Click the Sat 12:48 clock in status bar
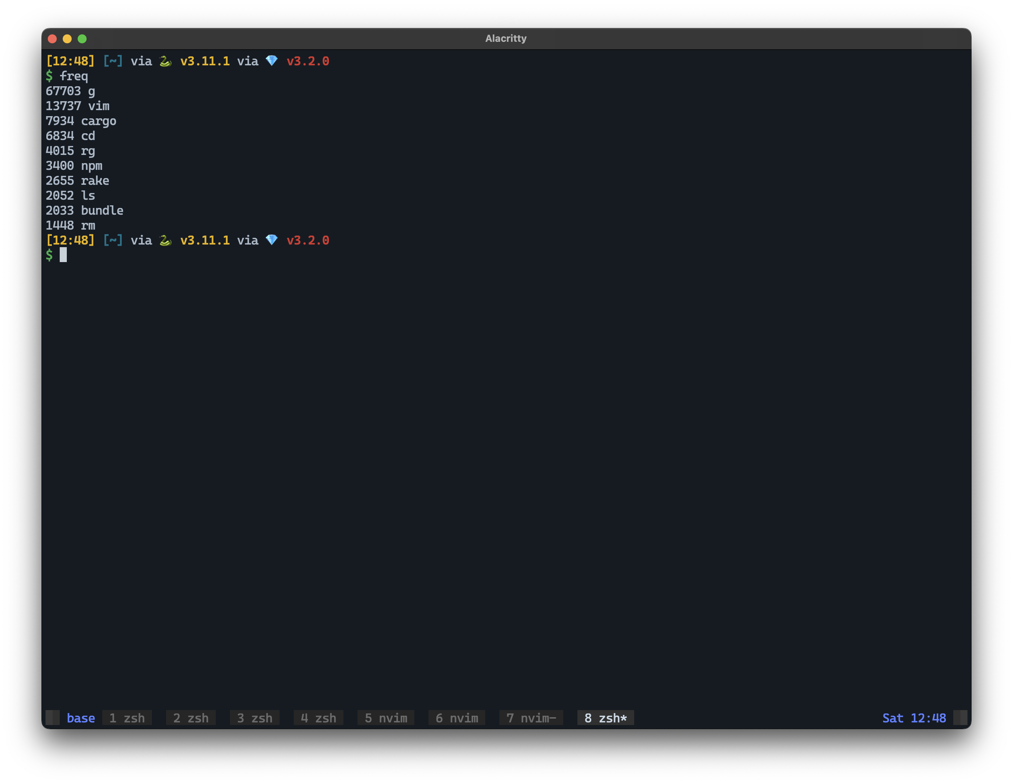 (x=914, y=718)
